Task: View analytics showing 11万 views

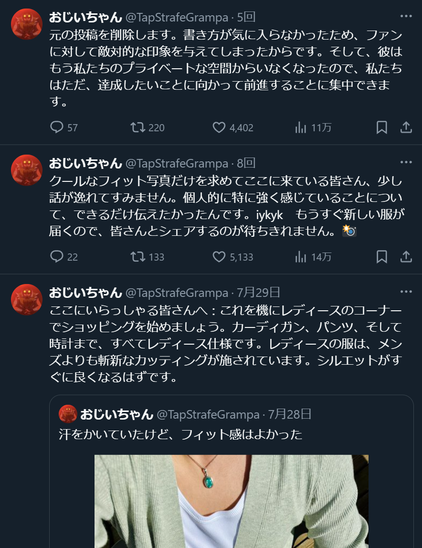Action: 313,127
